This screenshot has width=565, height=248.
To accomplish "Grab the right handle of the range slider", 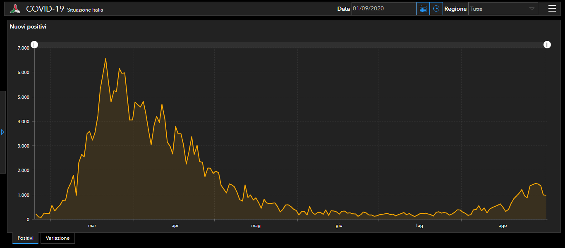I will pyautogui.click(x=547, y=45).
